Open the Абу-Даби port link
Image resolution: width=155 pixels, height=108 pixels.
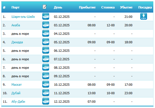[x=18, y=102]
